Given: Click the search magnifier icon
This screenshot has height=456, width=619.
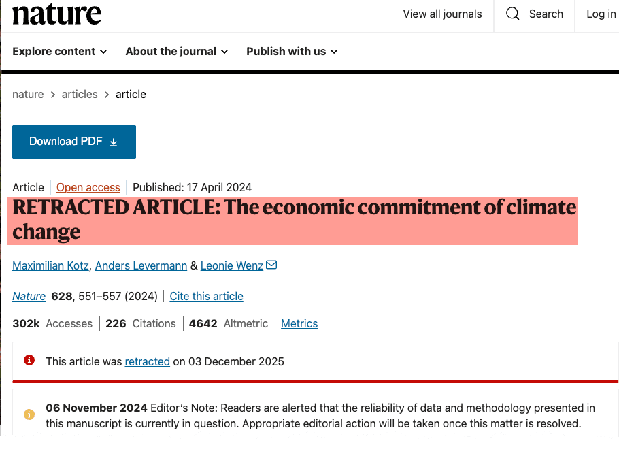Looking at the screenshot, I should point(513,14).
